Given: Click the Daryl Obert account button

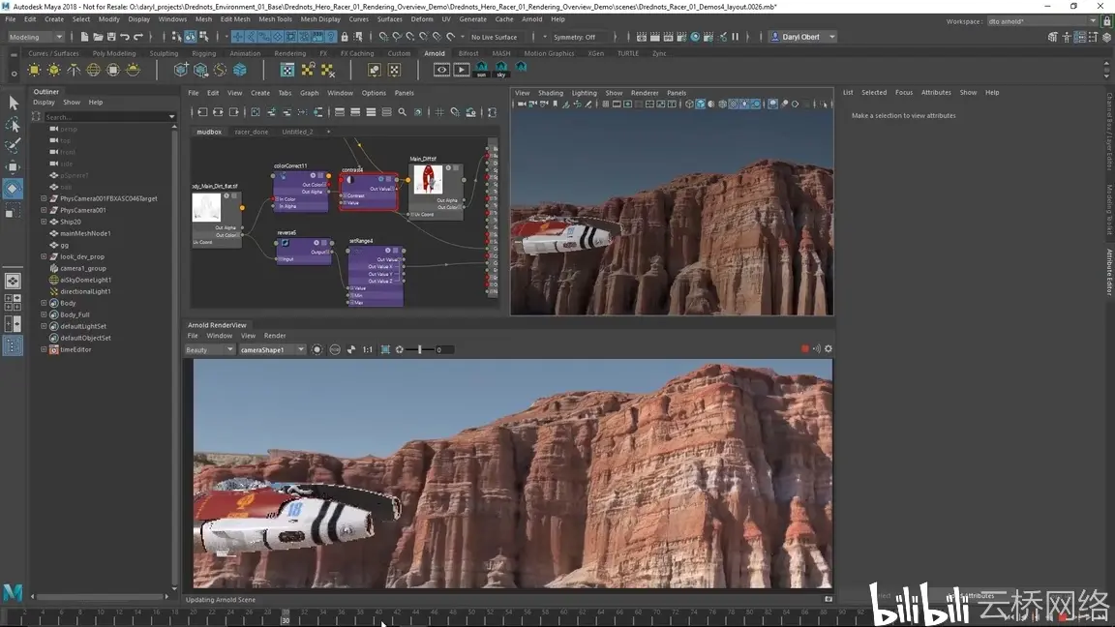Looking at the screenshot, I should point(802,37).
